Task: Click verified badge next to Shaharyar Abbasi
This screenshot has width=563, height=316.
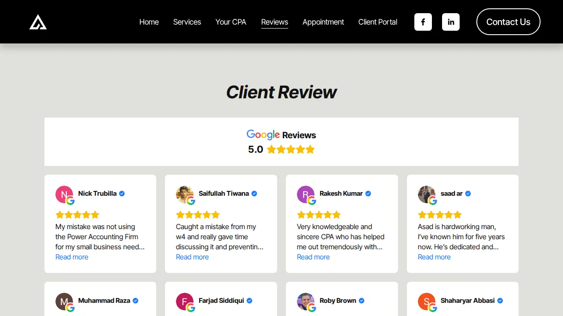Action: pyautogui.click(x=500, y=301)
